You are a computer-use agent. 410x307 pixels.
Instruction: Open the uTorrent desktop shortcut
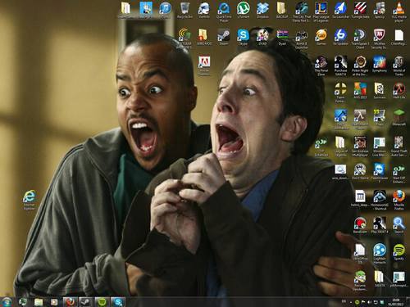(243, 11)
